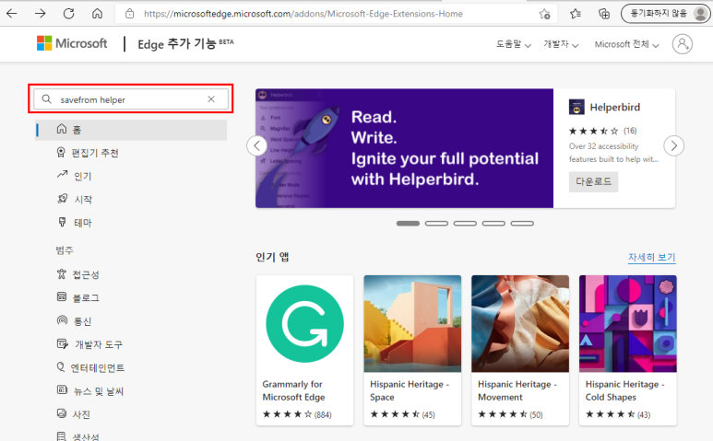Click the browser Back arrow
The image size is (713, 441).
tap(12, 14)
